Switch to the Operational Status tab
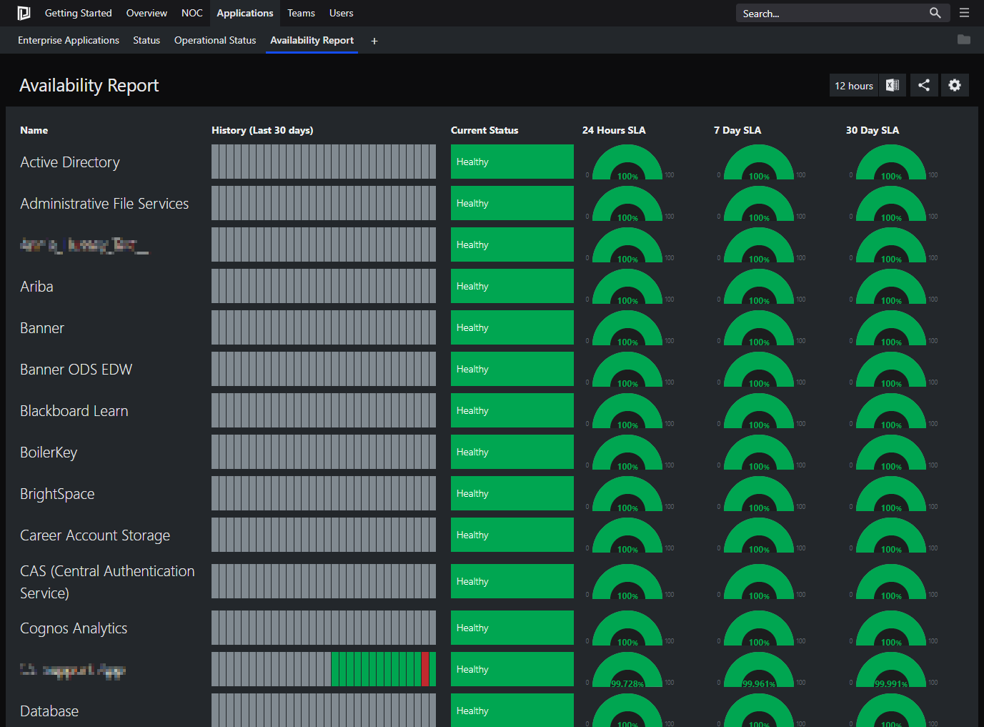Screen dimensions: 984x727 (214, 40)
